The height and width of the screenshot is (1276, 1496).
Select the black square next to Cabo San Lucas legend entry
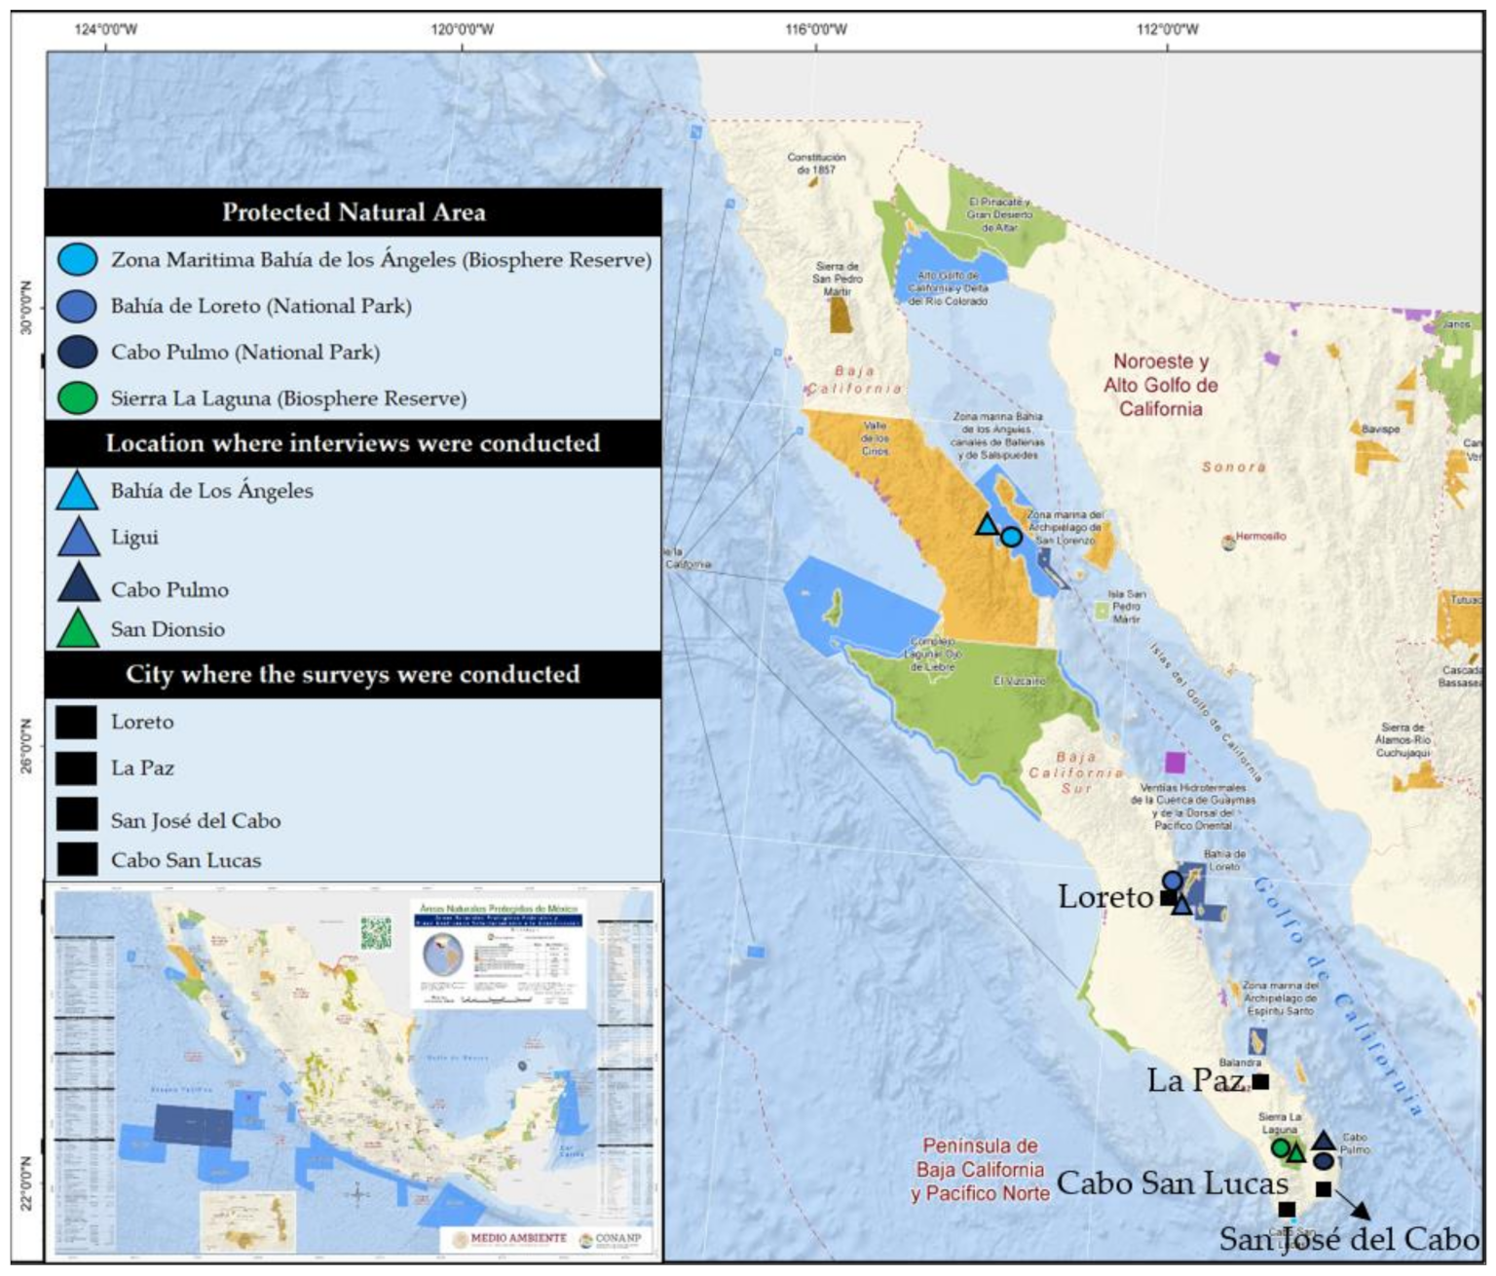[x=76, y=859]
